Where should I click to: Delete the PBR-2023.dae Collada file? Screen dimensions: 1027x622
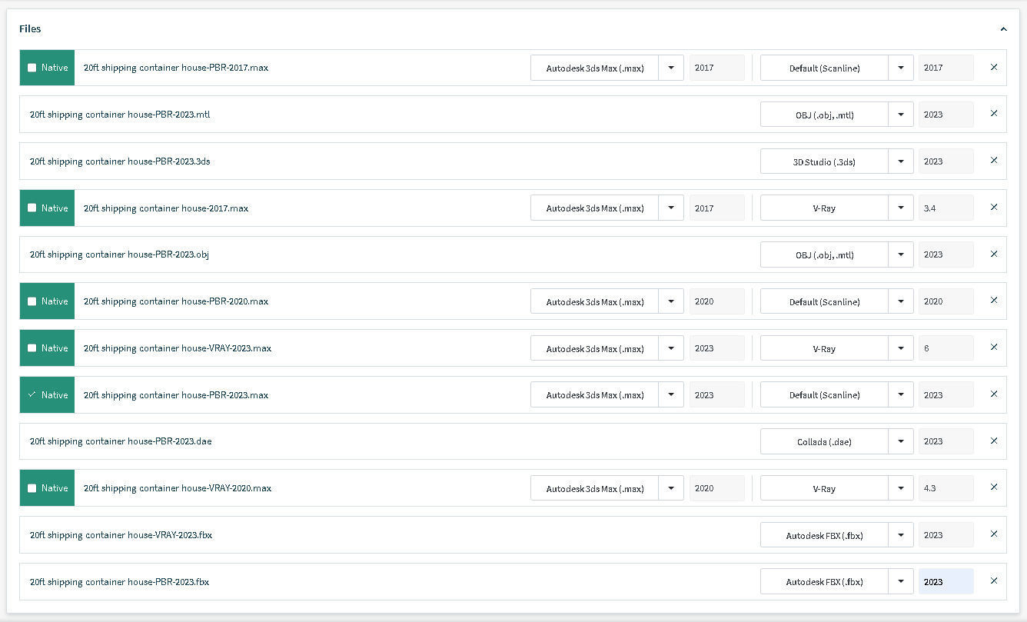pos(994,441)
